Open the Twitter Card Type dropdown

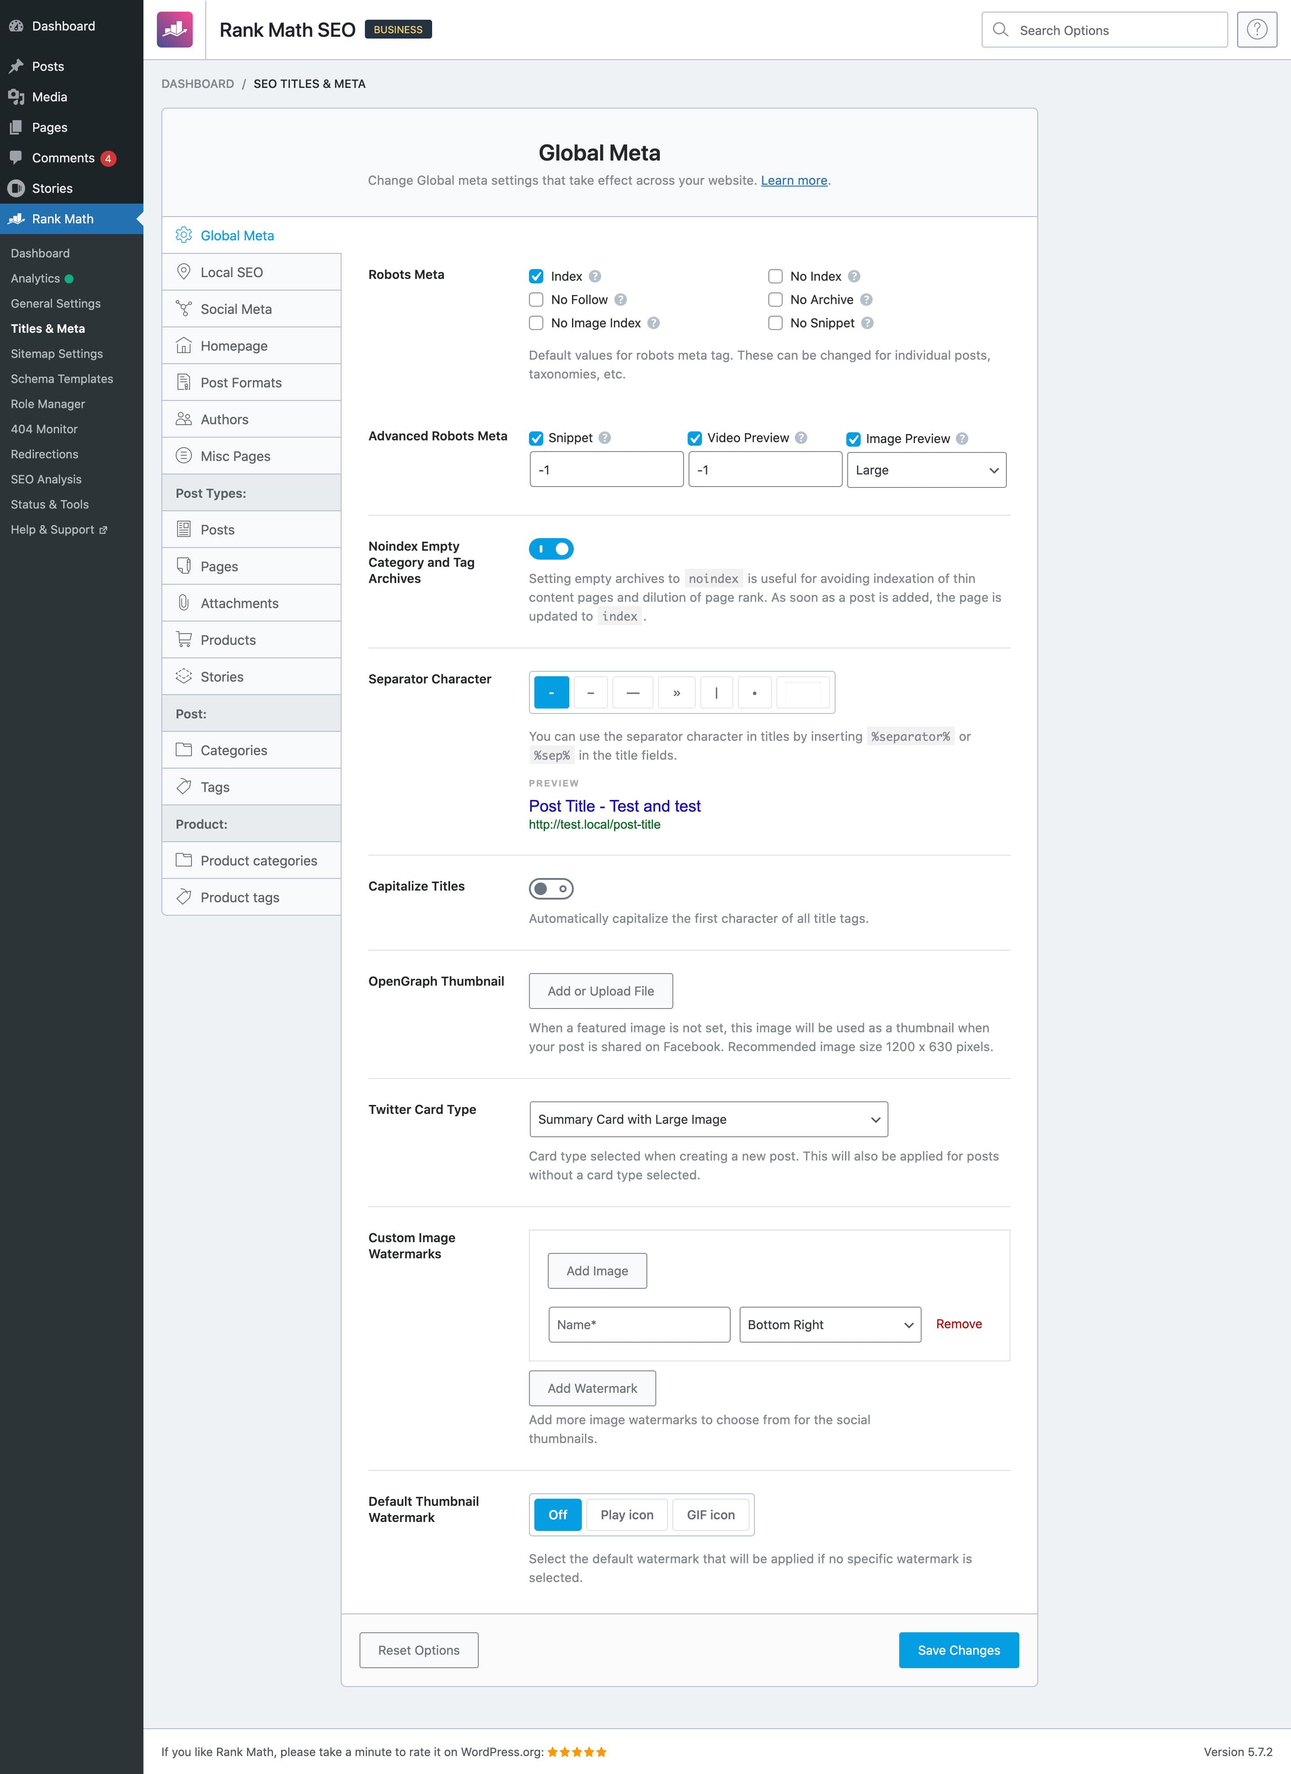pyautogui.click(x=708, y=1119)
